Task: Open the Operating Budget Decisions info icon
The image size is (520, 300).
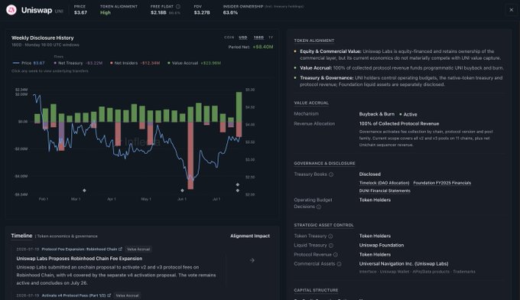Action: click(x=319, y=207)
